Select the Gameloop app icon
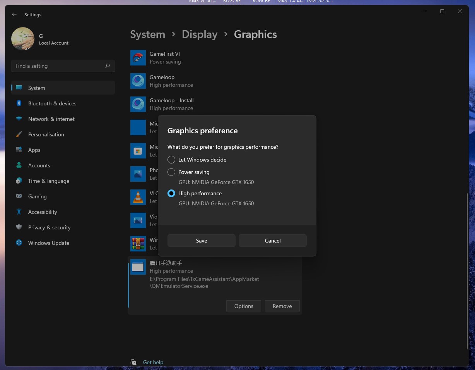The height and width of the screenshot is (370, 475). [138, 81]
